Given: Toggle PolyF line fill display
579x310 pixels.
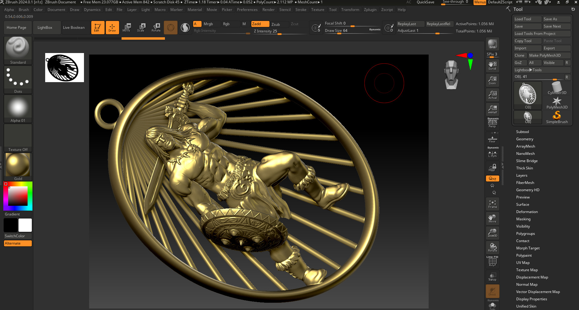Looking at the screenshot, I should tap(492, 262).
